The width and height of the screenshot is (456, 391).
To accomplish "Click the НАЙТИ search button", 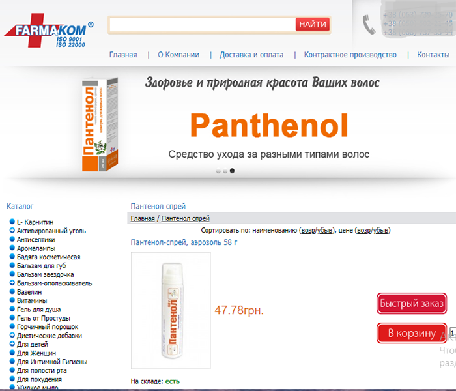I will tap(313, 25).
